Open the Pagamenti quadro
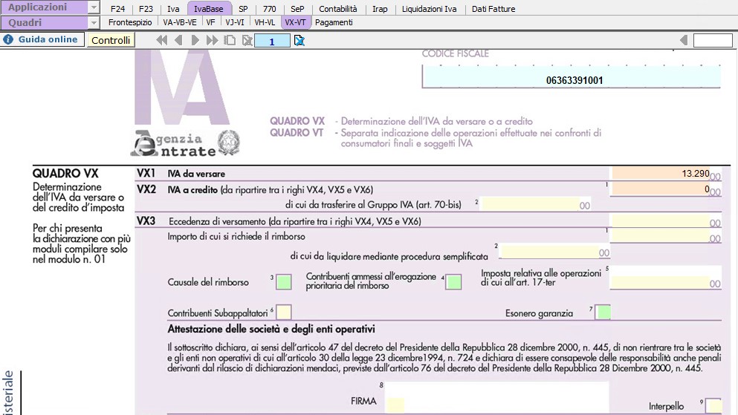 (x=334, y=22)
